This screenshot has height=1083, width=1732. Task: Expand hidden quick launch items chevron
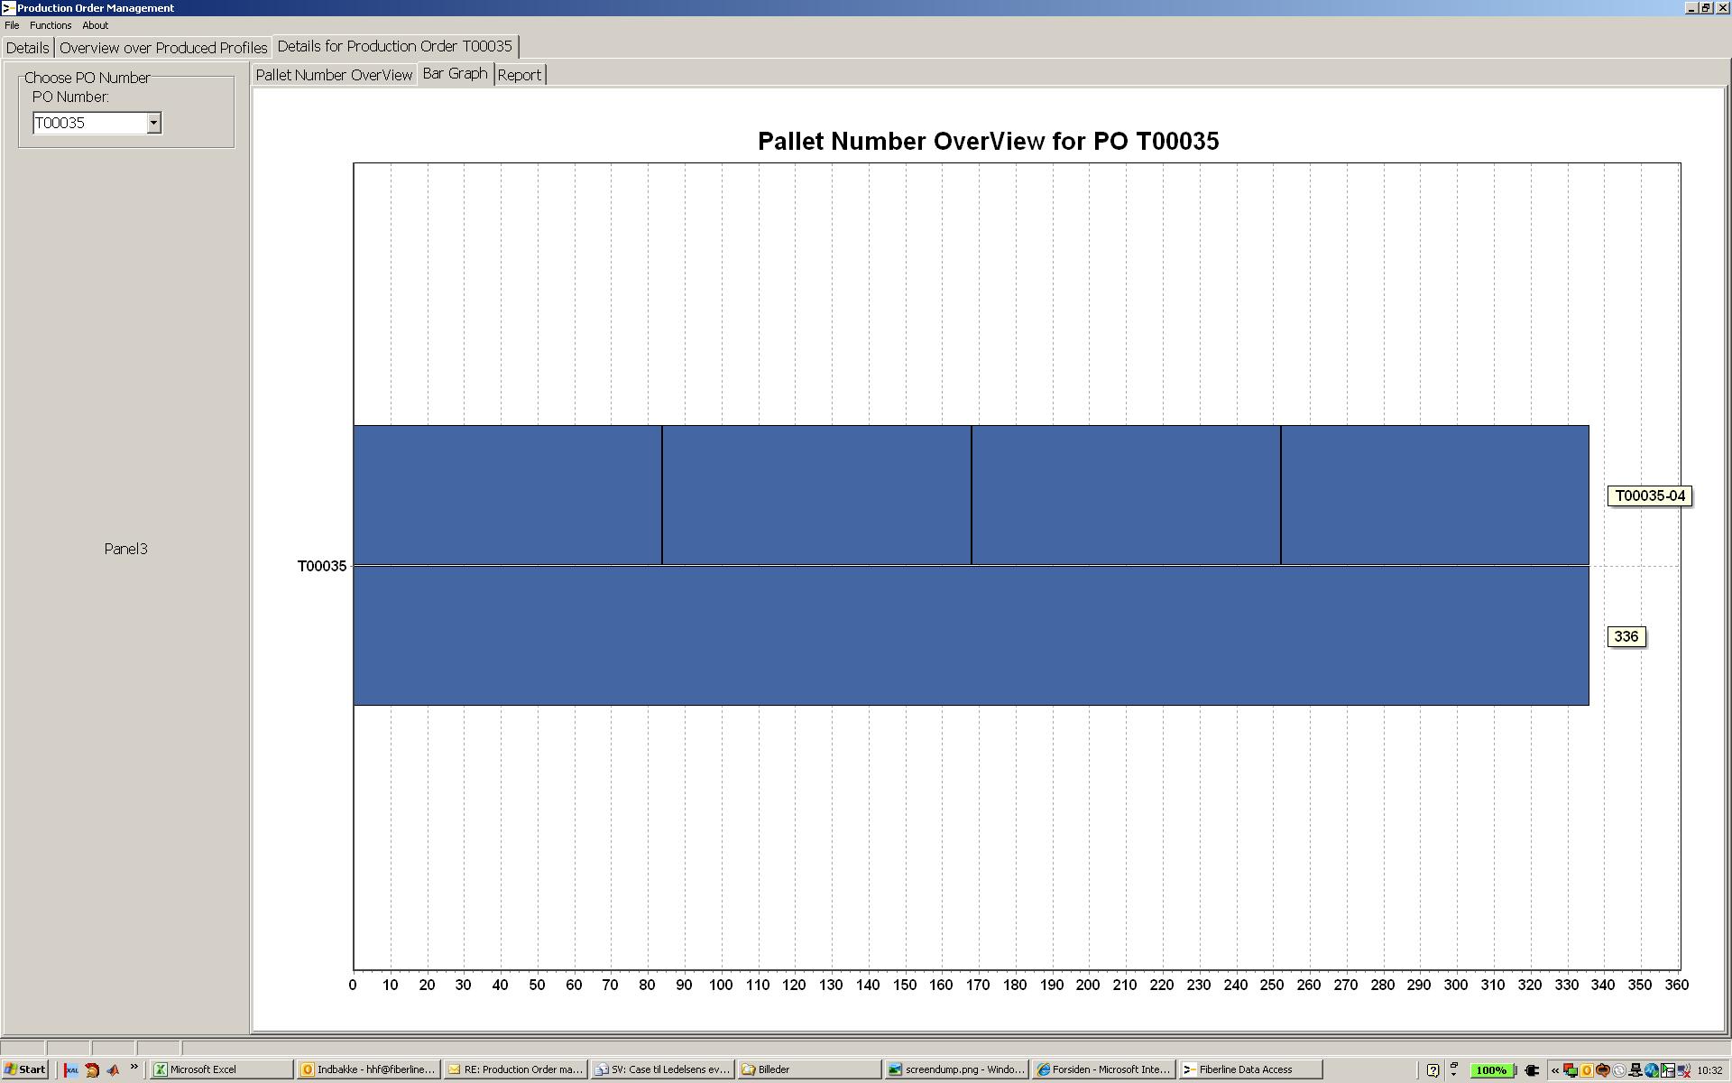134,1067
